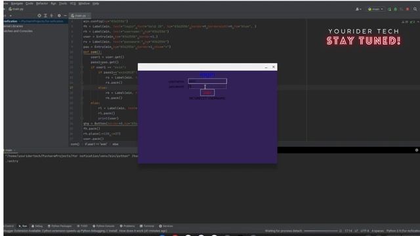This screenshot has width=420, height=236.
Task: Click the Python interpreter status item
Action: [403, 231]
